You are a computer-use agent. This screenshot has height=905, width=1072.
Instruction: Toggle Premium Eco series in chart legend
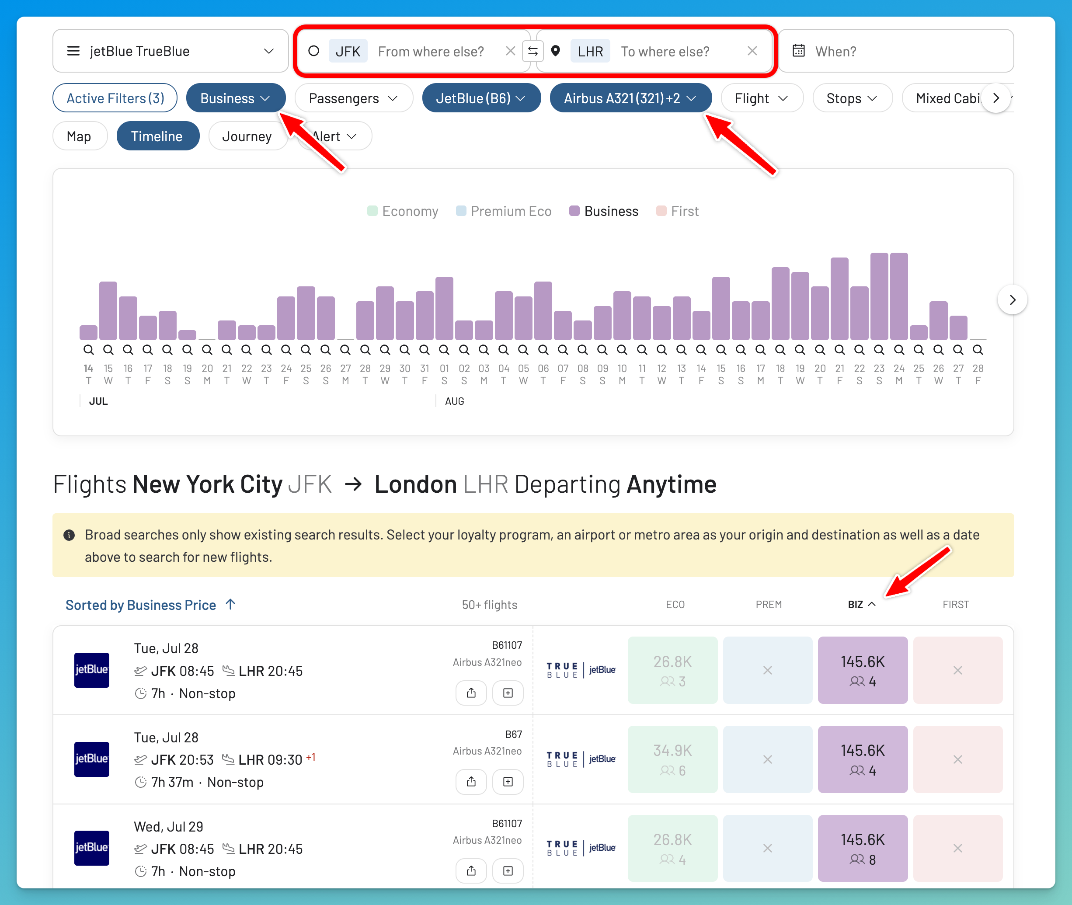click(x=504, y=211)
